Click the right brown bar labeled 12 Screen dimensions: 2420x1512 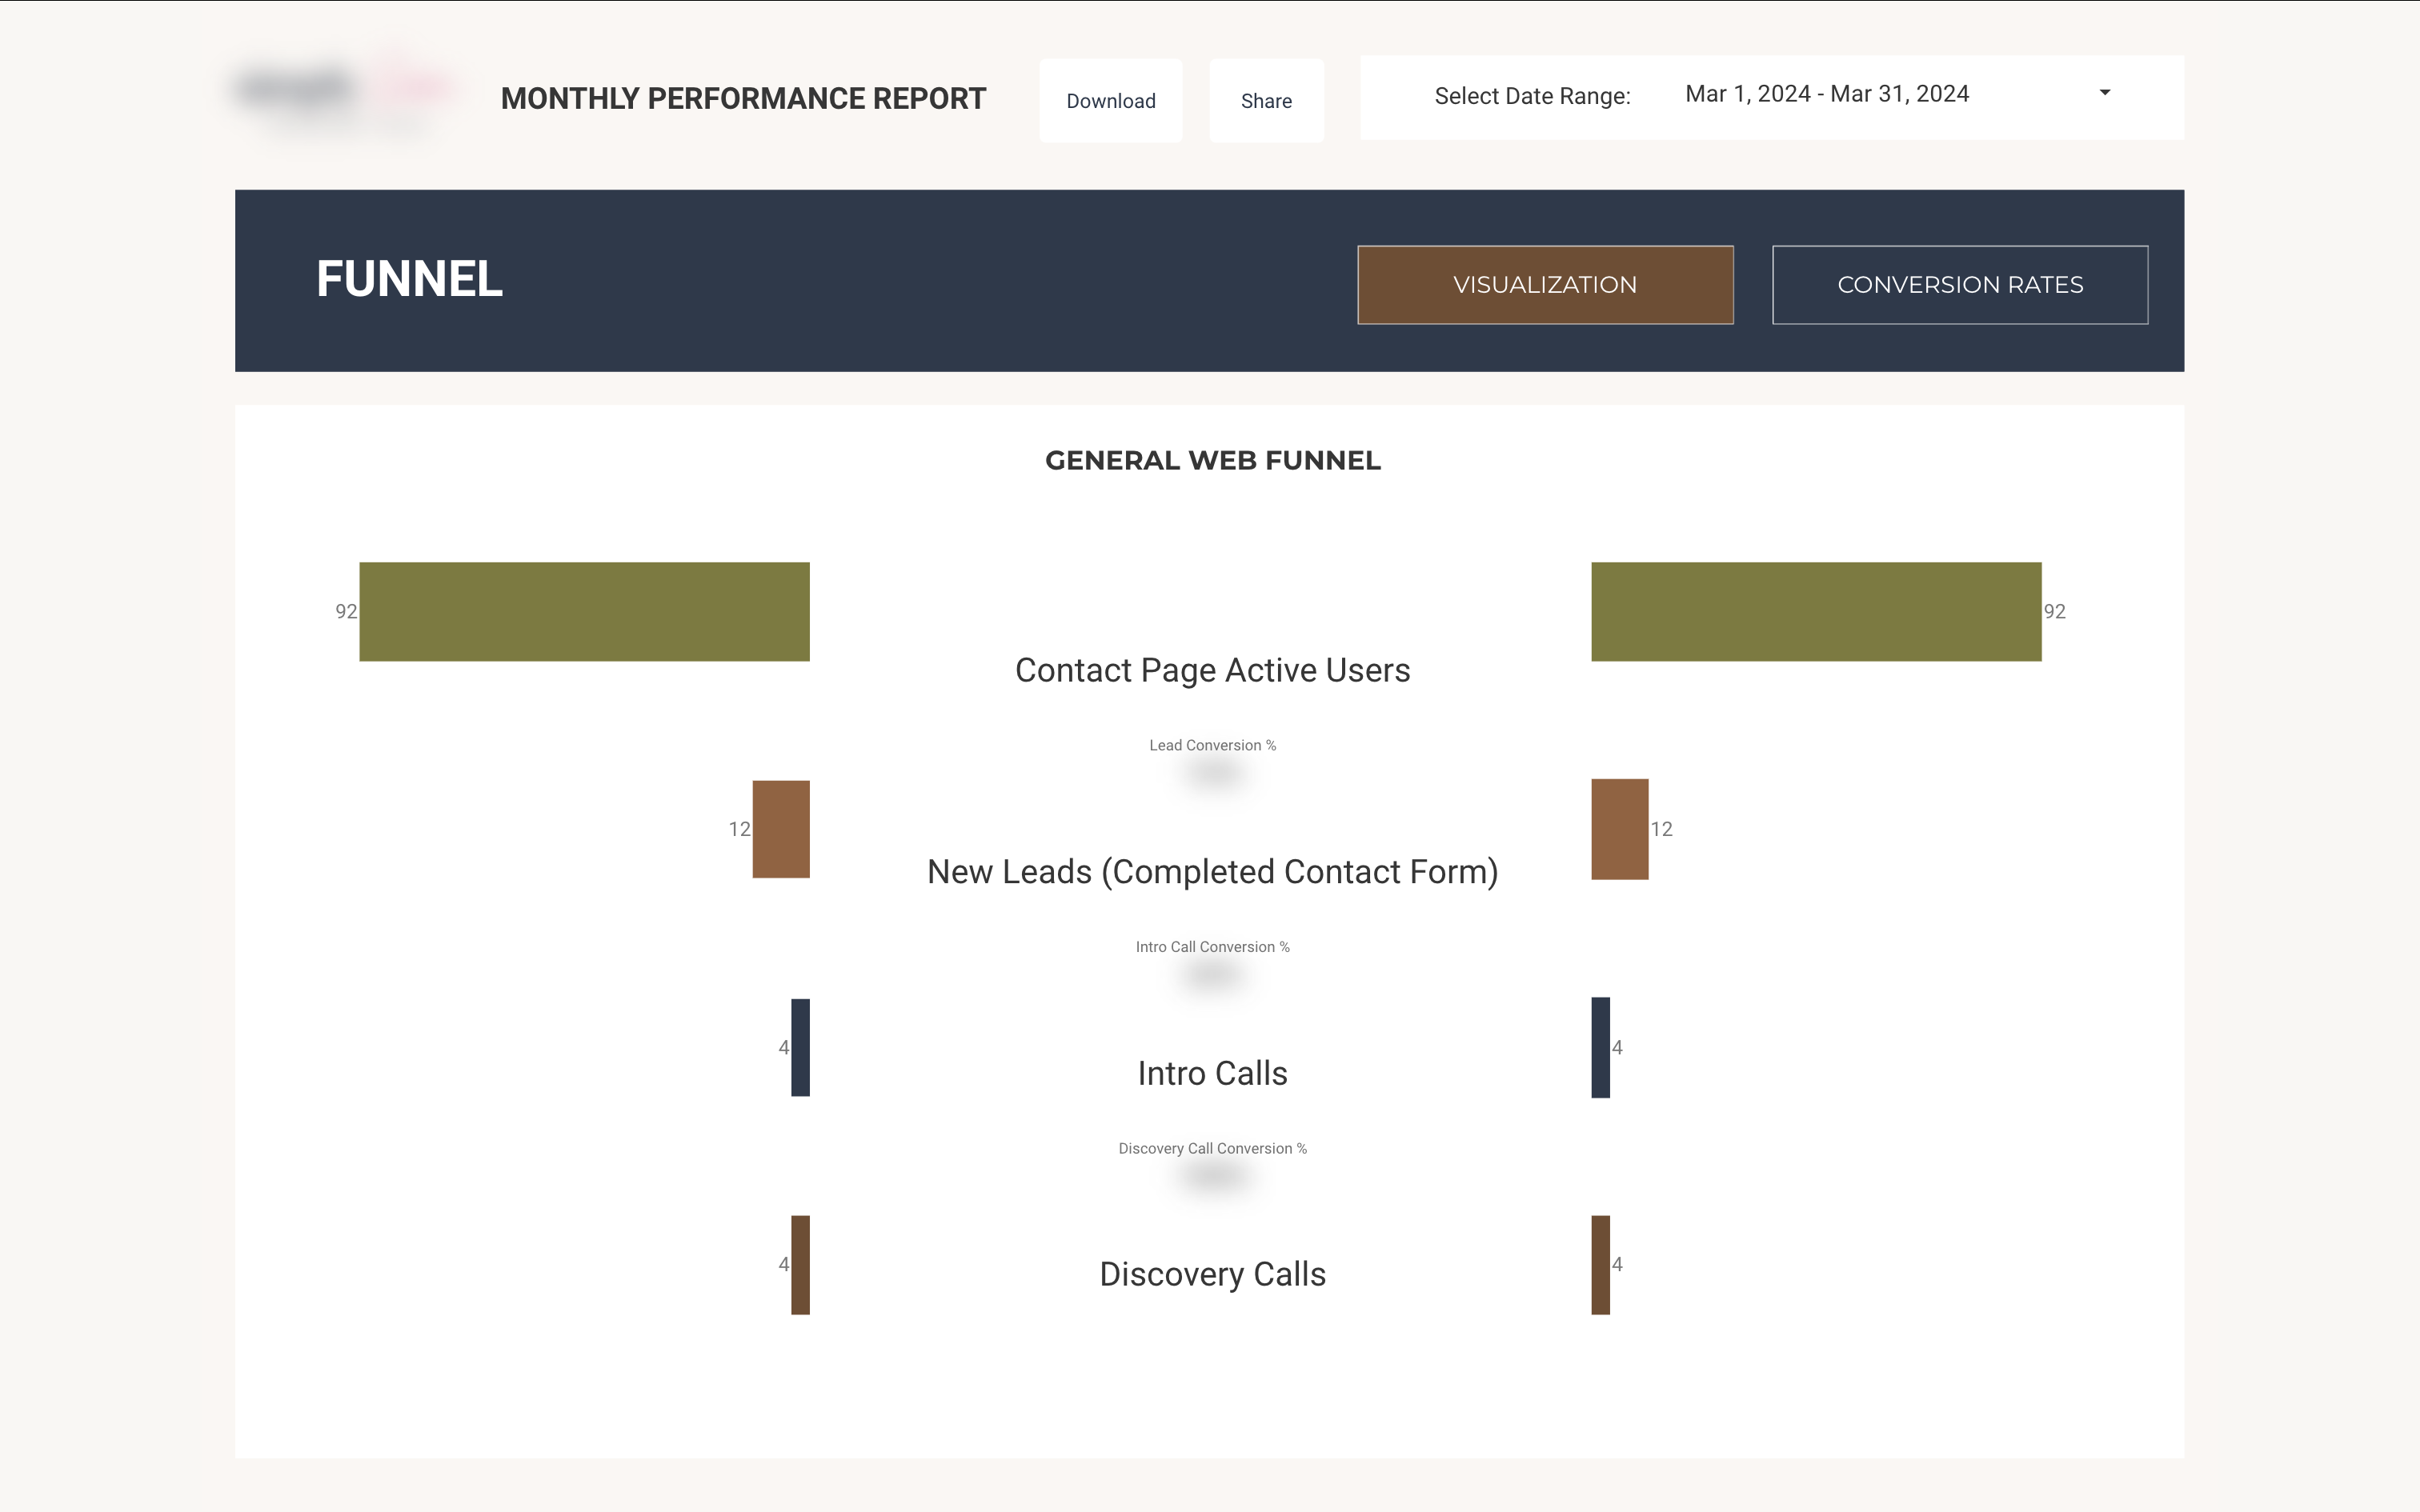point(1618,828)
